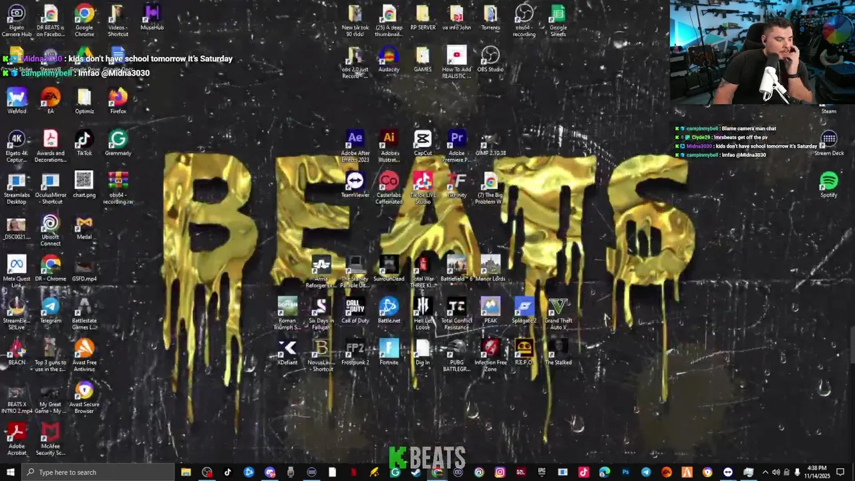Open Netflix from the taskbar

(x=353, y=472)
